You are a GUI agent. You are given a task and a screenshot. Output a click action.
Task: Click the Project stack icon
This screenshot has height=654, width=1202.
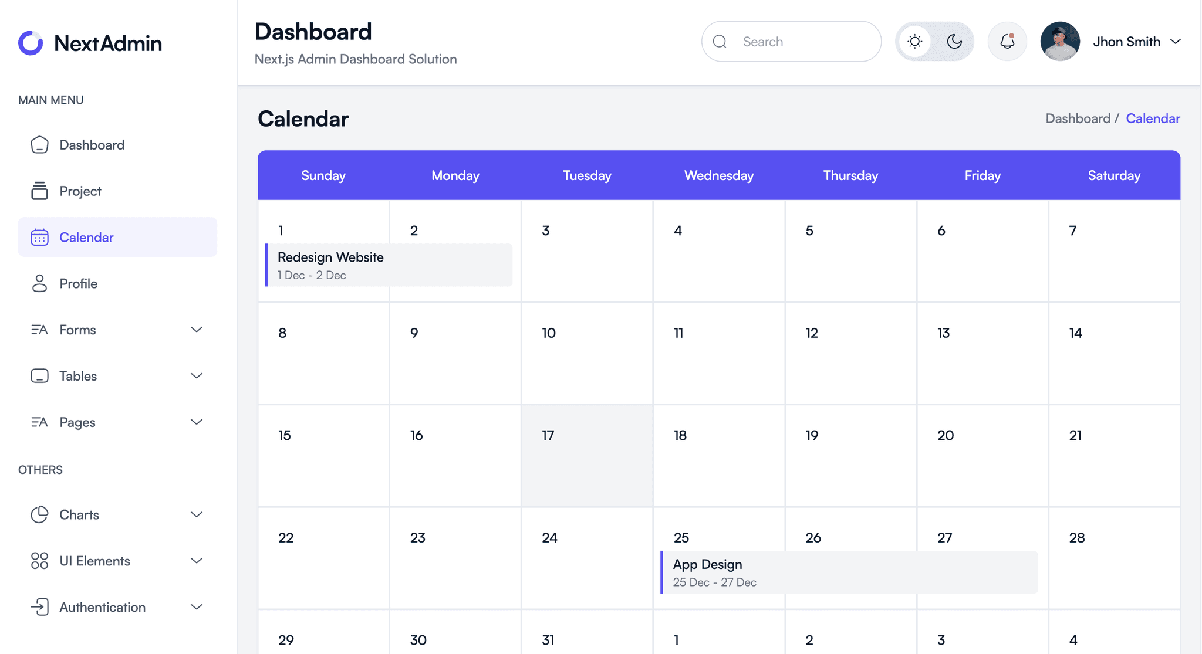tap(39, 191)
